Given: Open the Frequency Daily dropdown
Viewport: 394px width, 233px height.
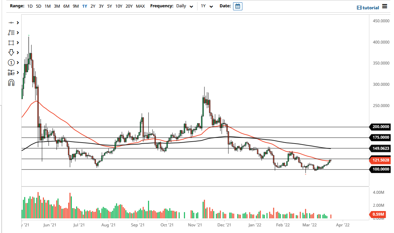Looking at the screenshot, I should click(x=184, y=6).
